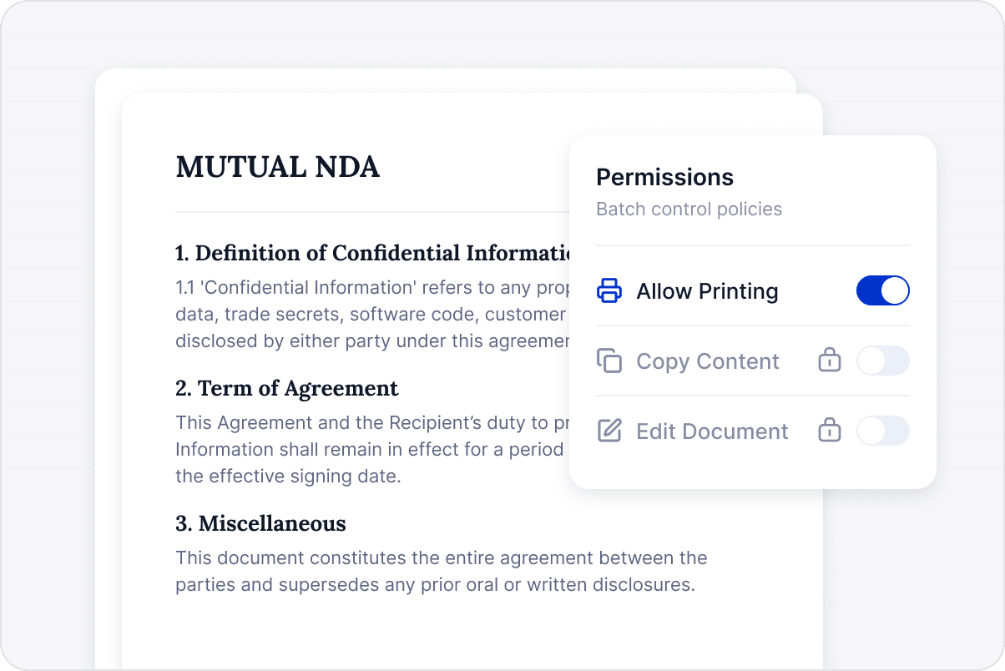Click the Allow Printing label
1005x671 pixels.
707,291
